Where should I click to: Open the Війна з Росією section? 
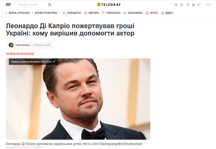(x=19, y=13)
